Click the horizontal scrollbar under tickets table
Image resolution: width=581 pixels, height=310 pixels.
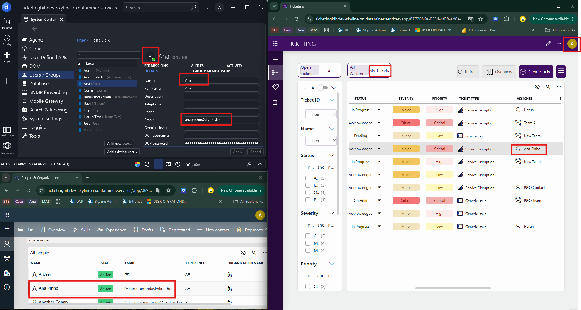(x=453, y=288)
